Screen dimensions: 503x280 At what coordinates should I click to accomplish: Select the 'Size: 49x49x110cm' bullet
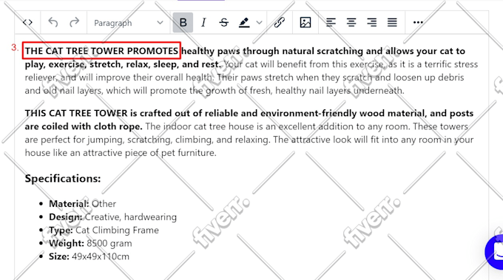[x=89, y=256]
